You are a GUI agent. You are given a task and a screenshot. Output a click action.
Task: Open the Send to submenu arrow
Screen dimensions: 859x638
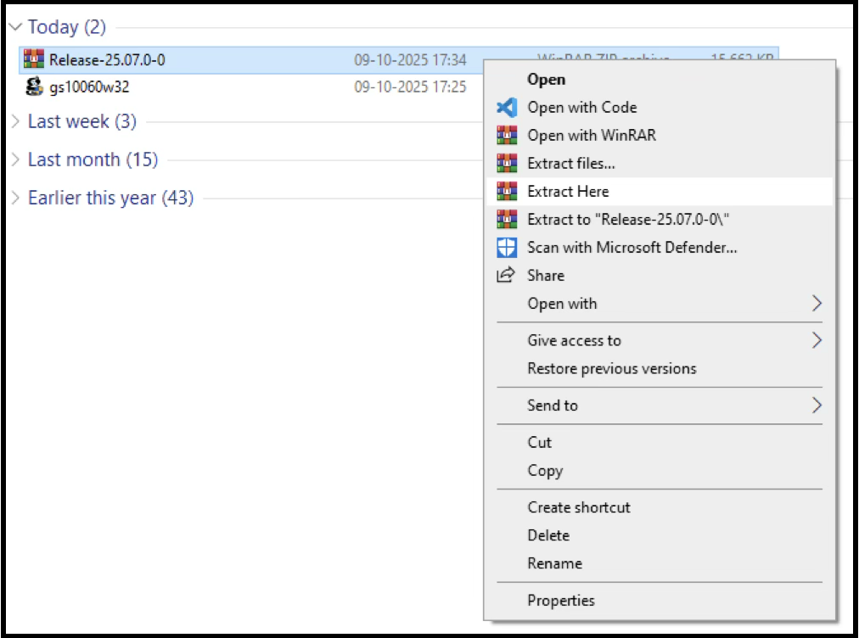(817, 406)
